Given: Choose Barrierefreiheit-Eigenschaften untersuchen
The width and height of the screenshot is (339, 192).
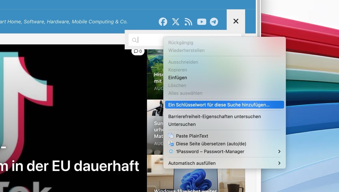Looking at the screenshot, I should [215, 116].
